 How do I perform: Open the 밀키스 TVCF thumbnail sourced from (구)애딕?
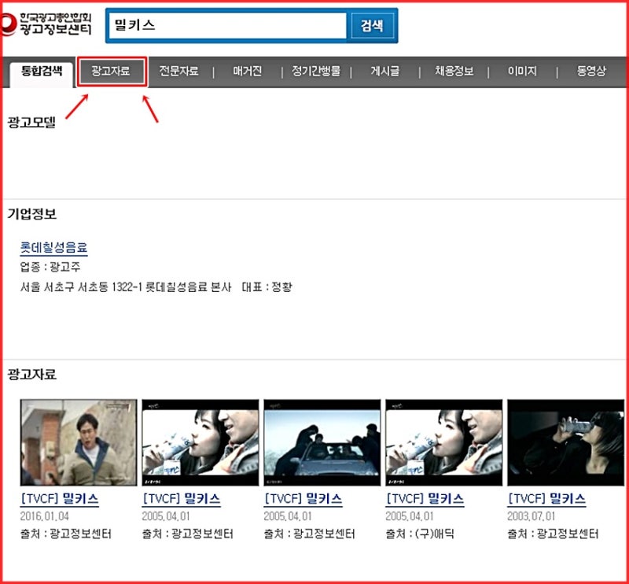tap(443, 442)
